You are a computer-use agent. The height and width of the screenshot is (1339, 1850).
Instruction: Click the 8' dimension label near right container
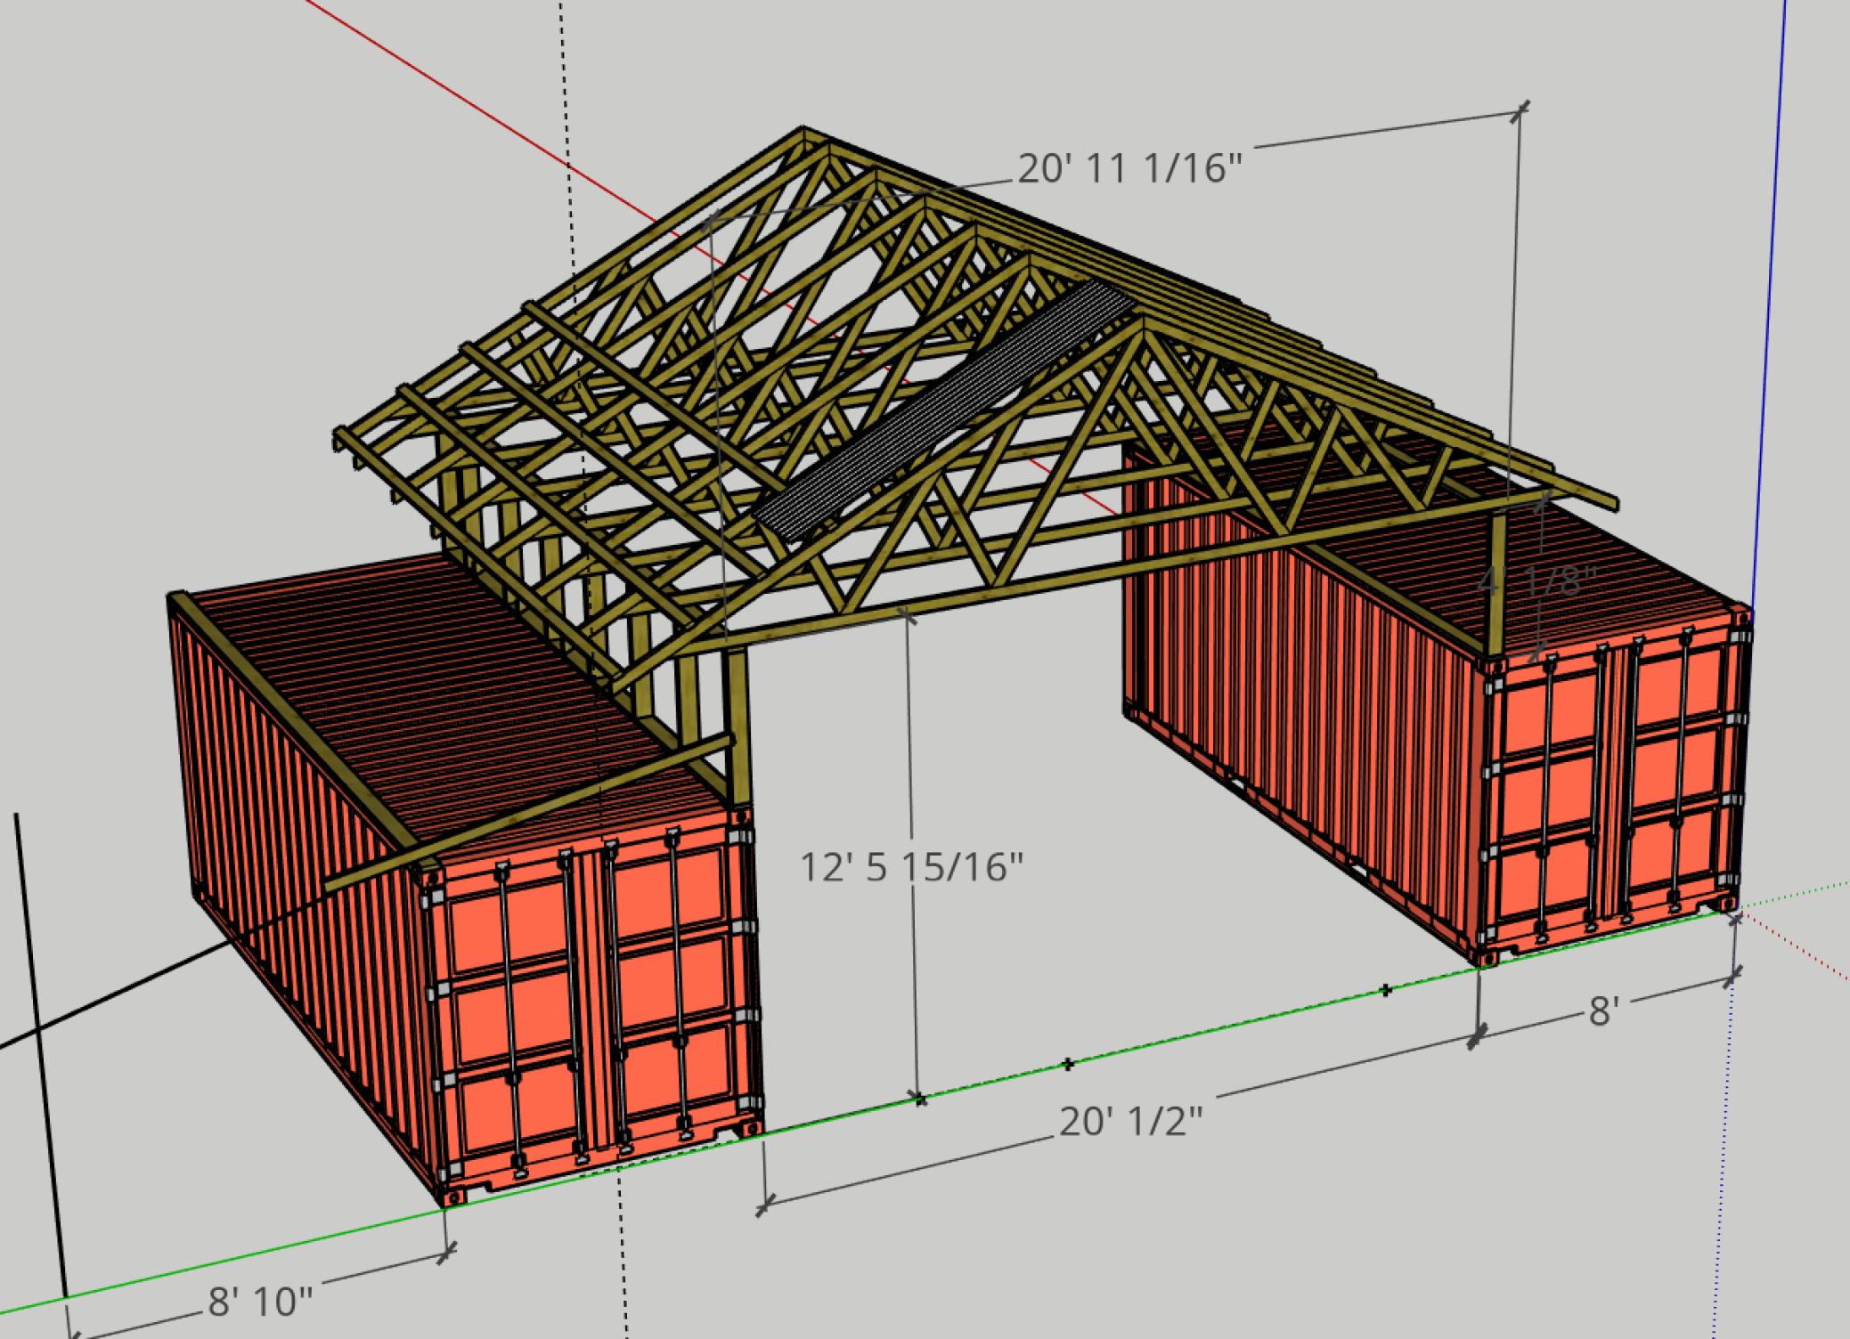pos(1602,1012)
